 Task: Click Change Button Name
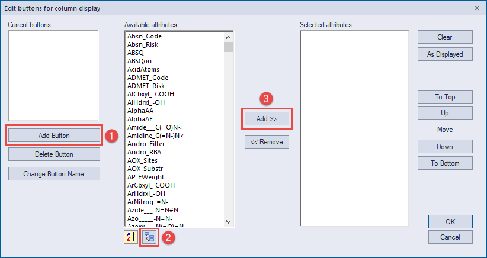[x=54, y=174]
